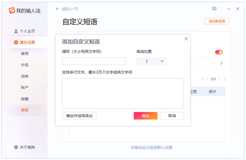
Task: Click the multi-line phrase text area
Action: 123,93
